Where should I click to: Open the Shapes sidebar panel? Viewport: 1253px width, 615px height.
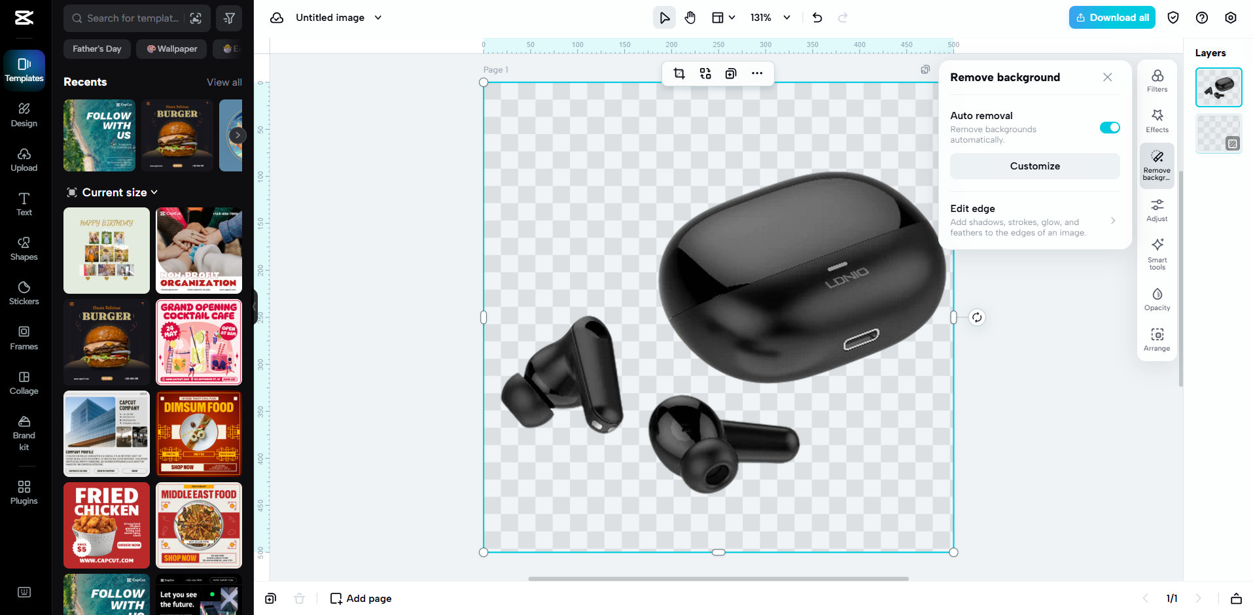(x=24, y=249)
